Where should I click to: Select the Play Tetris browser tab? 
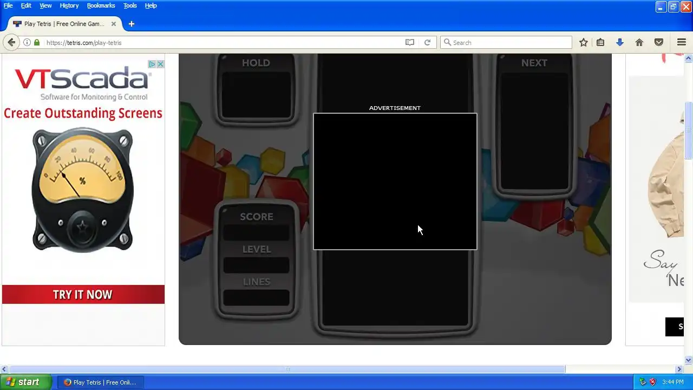[x=65, y=24]
